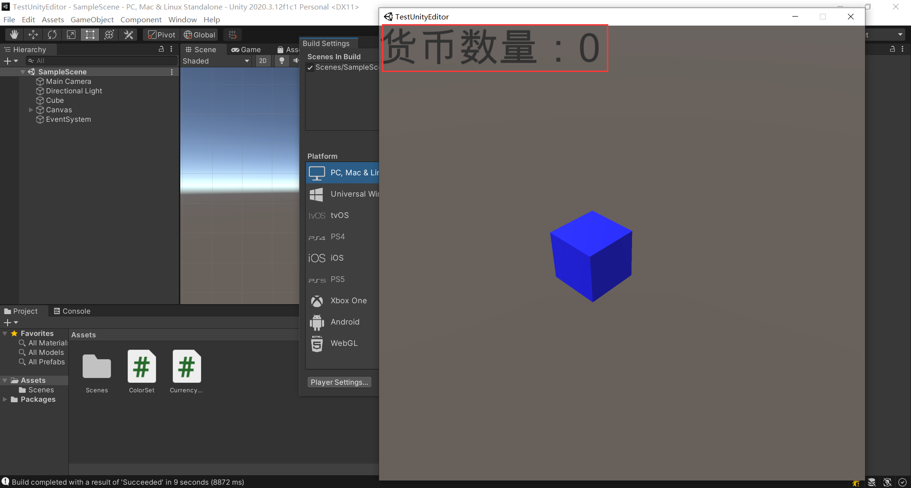Switch to the Game tab
Viewport: 911px width, 488px height.
(247, 49)
